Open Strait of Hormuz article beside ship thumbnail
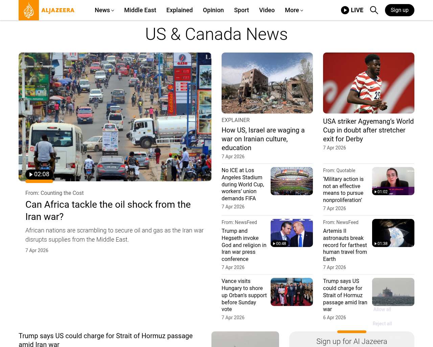The width and height of the screenshot is (433, 347). point(345,295)
